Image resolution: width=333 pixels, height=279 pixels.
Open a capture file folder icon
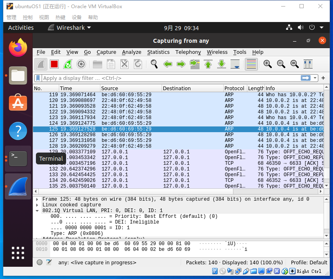tap(98, 64)
